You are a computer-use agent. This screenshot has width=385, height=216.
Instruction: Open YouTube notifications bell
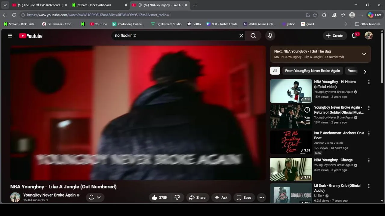tap(354, 36)
